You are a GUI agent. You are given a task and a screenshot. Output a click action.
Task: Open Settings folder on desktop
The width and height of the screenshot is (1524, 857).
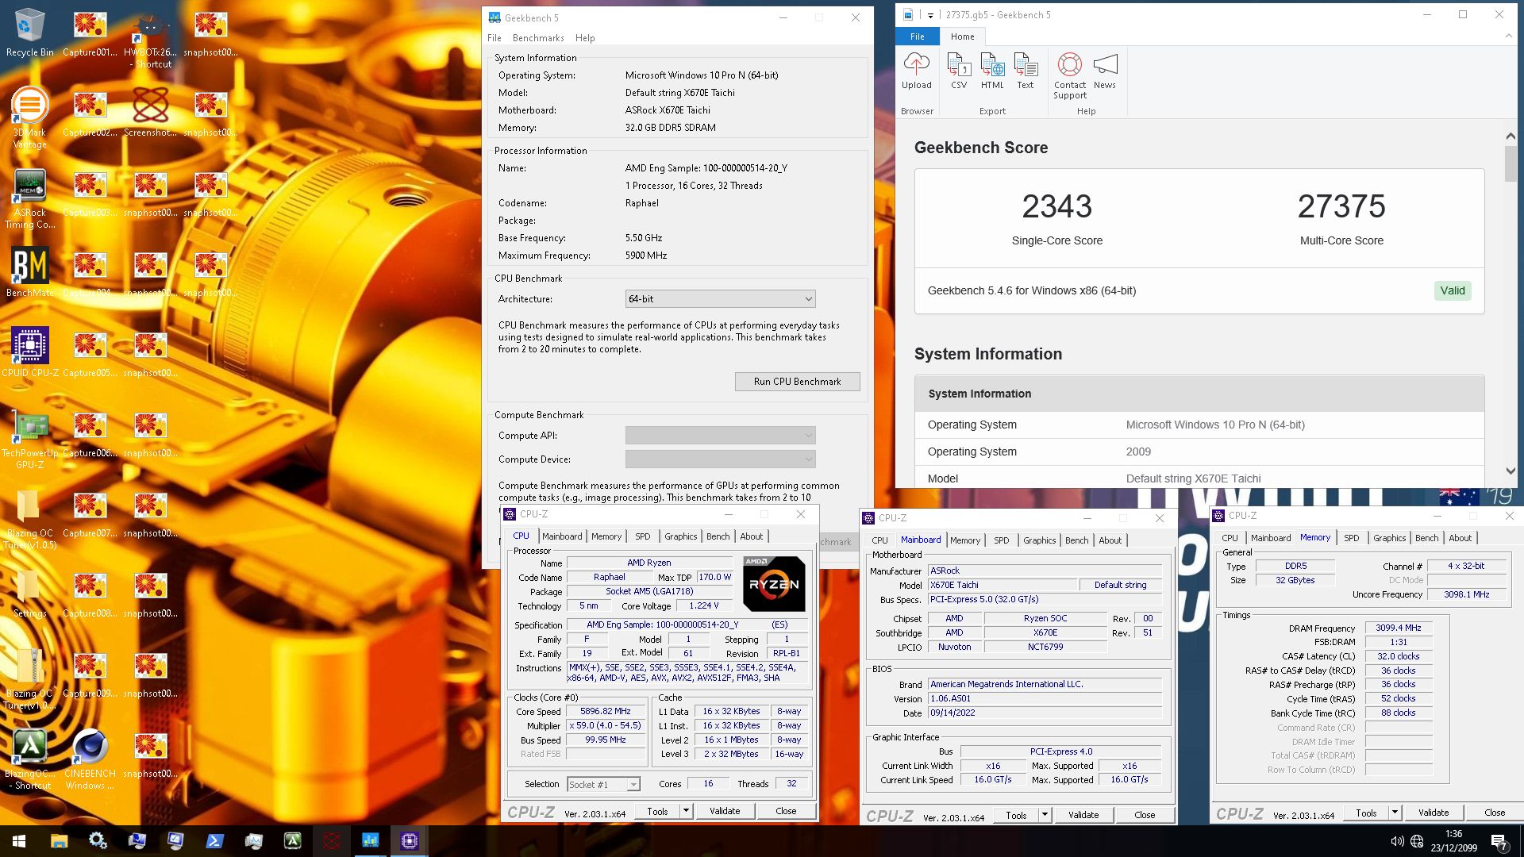(x=30, y=594)
